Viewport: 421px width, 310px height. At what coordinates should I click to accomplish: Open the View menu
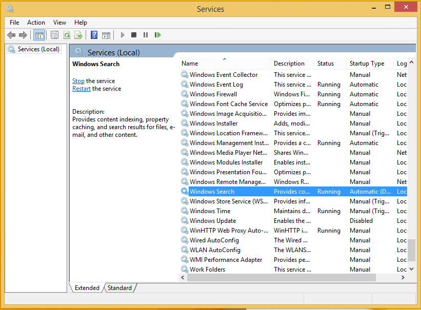[x=59, y=23]
